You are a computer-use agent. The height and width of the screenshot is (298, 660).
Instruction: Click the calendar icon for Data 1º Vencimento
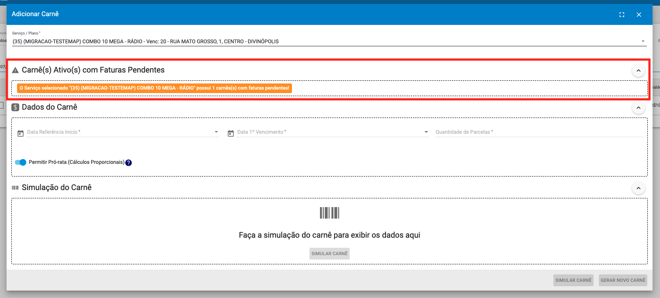(231, 133)
